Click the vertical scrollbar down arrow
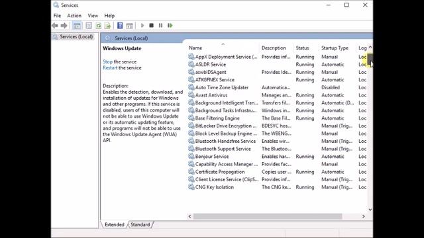The height and width of the screenshot is (238, 424). pyautogui.click(x=370, y=210)
